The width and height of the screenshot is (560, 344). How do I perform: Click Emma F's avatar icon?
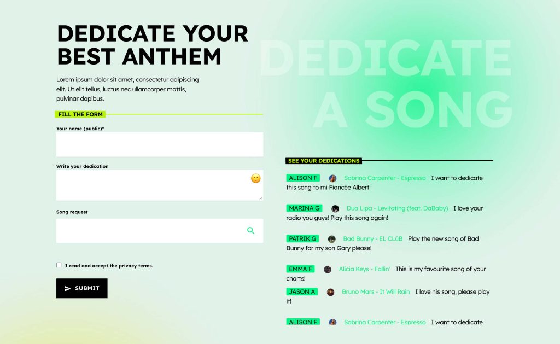coord(327,269)
